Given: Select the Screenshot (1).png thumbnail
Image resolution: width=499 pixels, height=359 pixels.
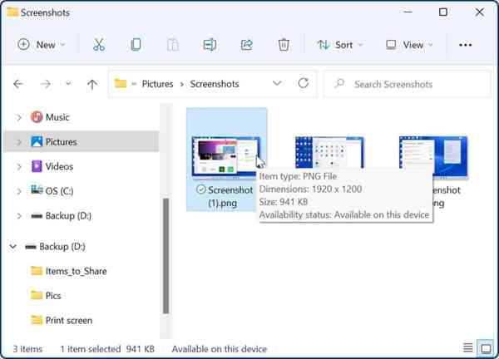Looking at the screenshot, I should pos(226,157).
